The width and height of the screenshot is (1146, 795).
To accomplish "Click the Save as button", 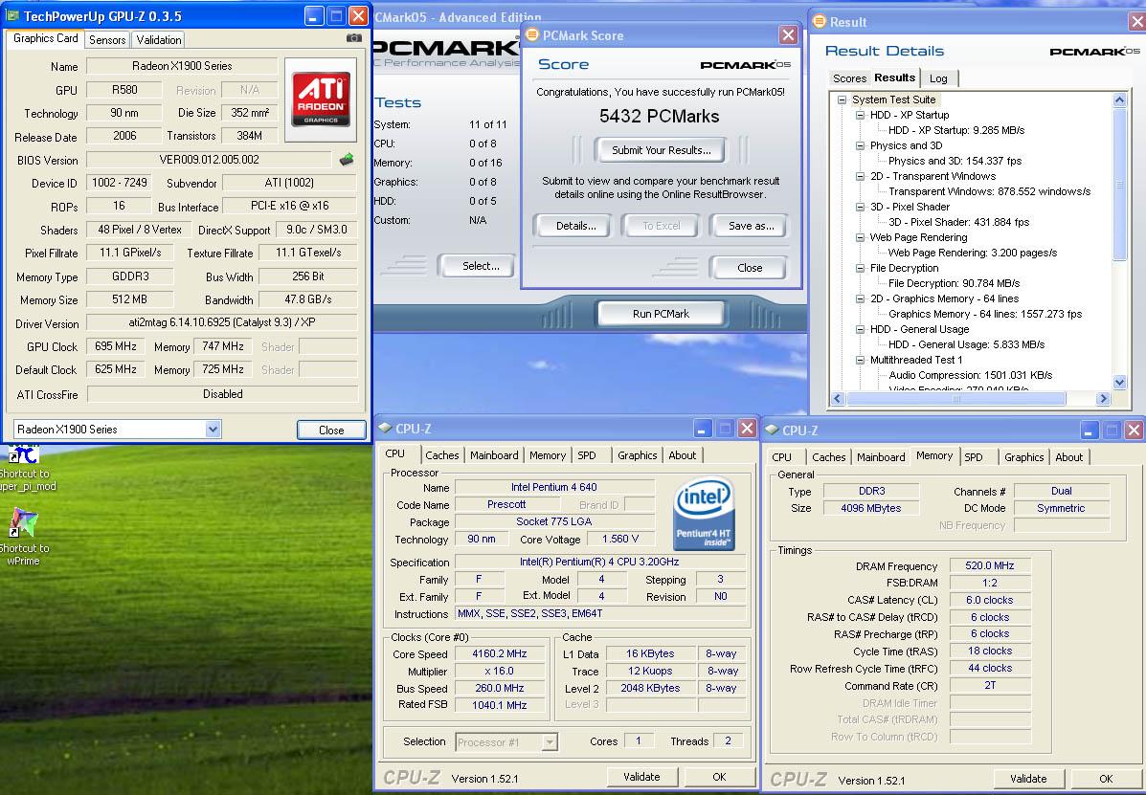I will click(752, 227).
